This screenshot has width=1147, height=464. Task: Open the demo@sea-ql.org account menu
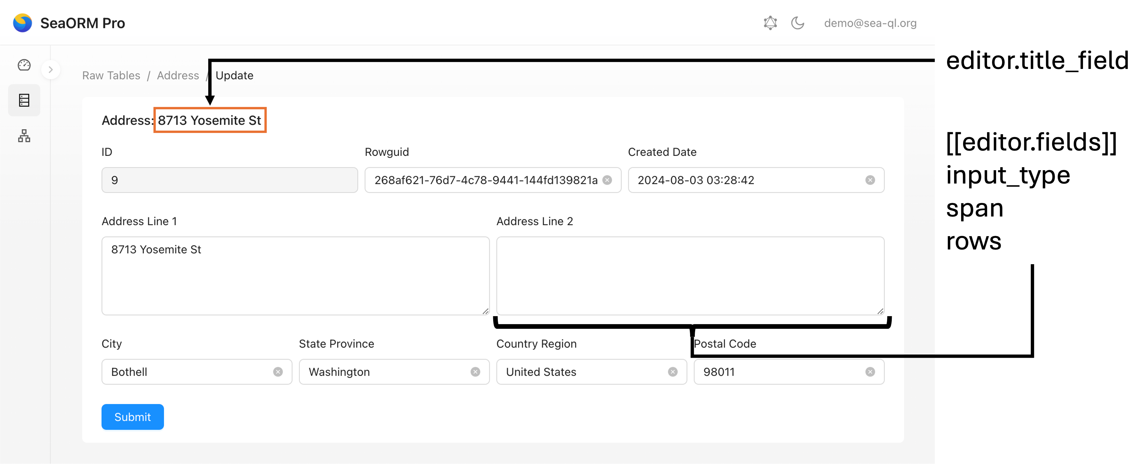(870, 23)
